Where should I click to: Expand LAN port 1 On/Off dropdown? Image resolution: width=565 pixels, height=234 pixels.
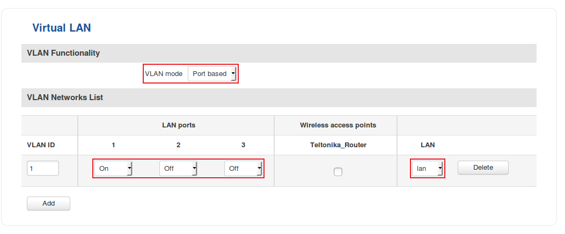[114, 169]
